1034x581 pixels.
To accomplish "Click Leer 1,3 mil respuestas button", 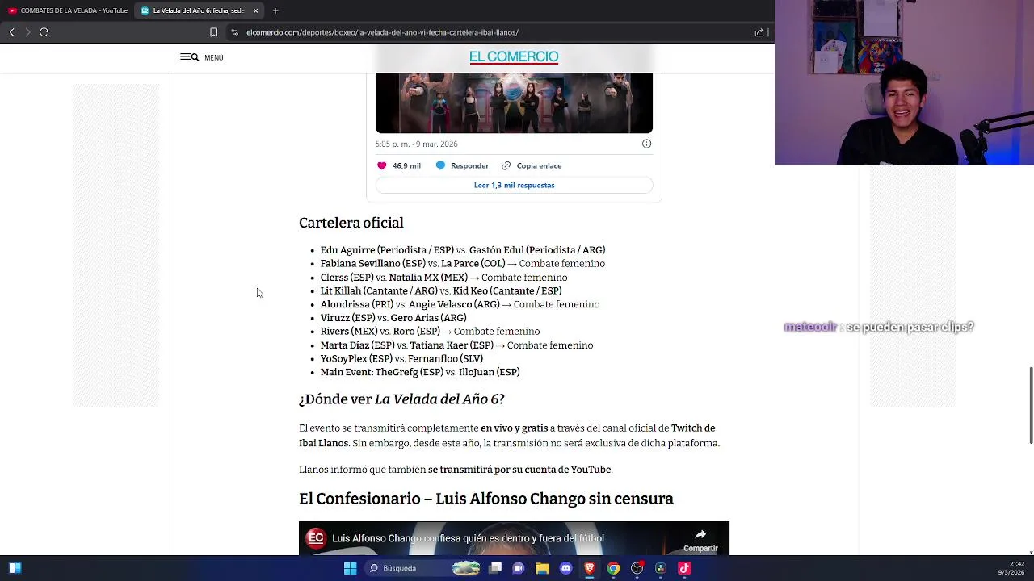I will (514, 185).
